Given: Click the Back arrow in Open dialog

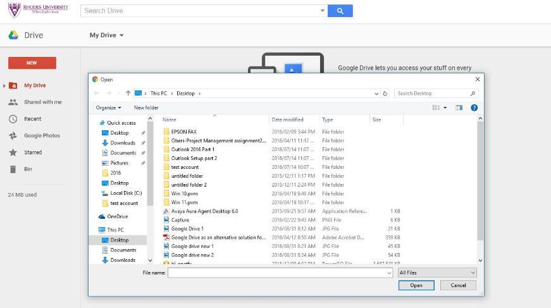Looking at the screenshot, I should (x=96, y=94).
